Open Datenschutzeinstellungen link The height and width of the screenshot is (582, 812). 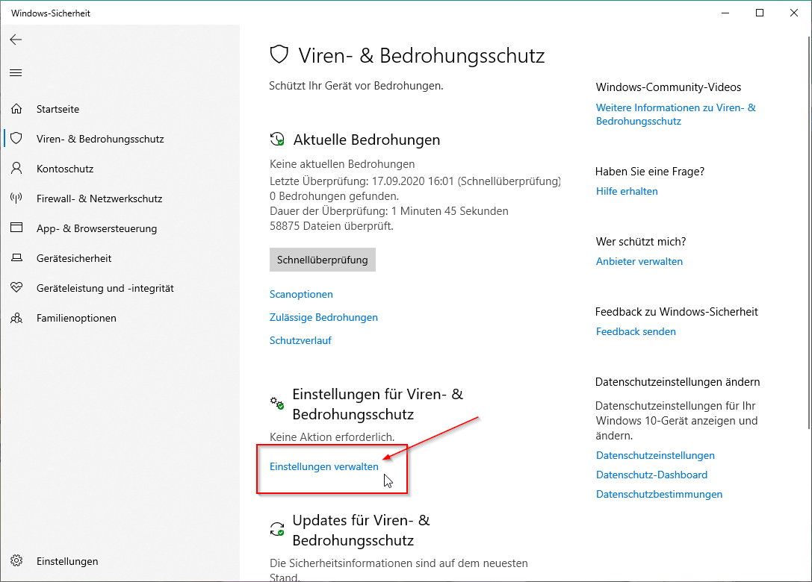[655, 456]
